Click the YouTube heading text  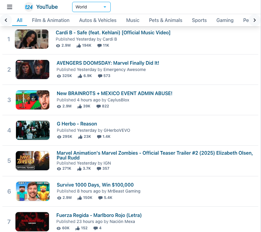click(x=47, y=7)
